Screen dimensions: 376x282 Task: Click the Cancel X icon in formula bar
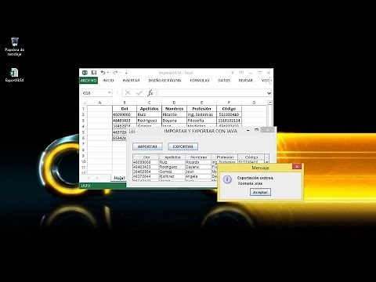click(128, 92)
